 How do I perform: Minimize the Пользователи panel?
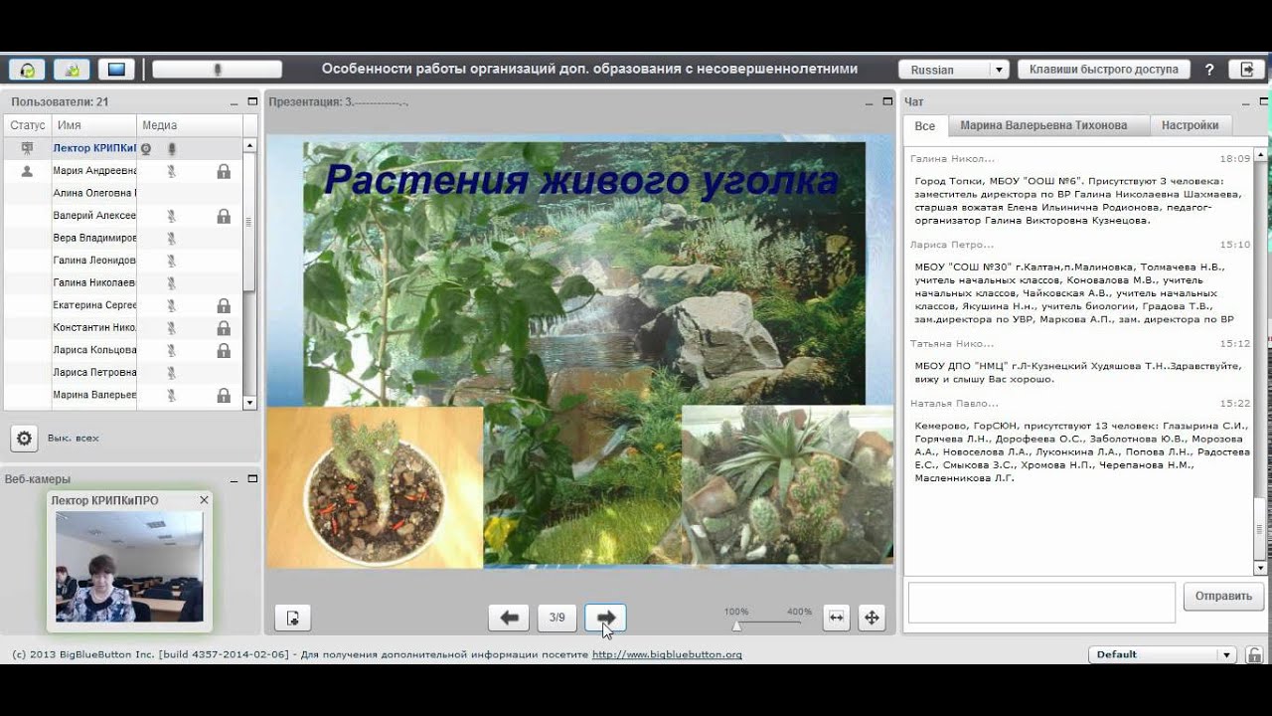235,101
